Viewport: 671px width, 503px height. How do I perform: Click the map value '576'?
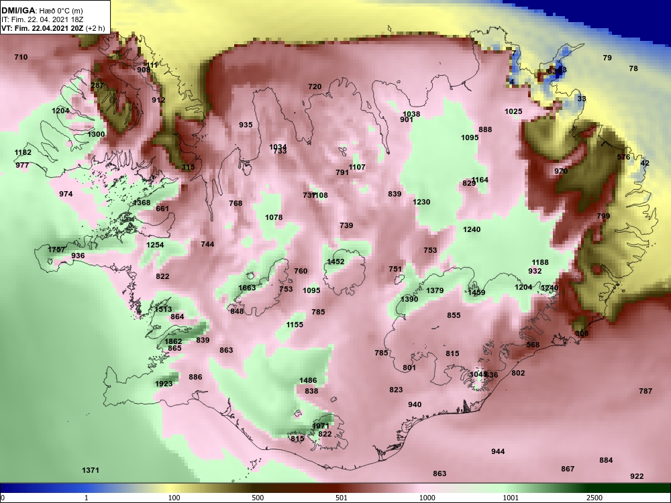point(623,158)
